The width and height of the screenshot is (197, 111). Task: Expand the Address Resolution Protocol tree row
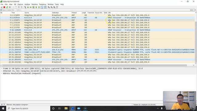click(1, 73)
